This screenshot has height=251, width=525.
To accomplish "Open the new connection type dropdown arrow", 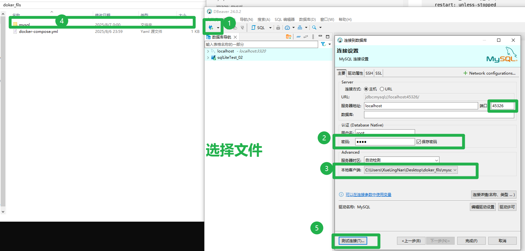I will (x=218, y=28).
